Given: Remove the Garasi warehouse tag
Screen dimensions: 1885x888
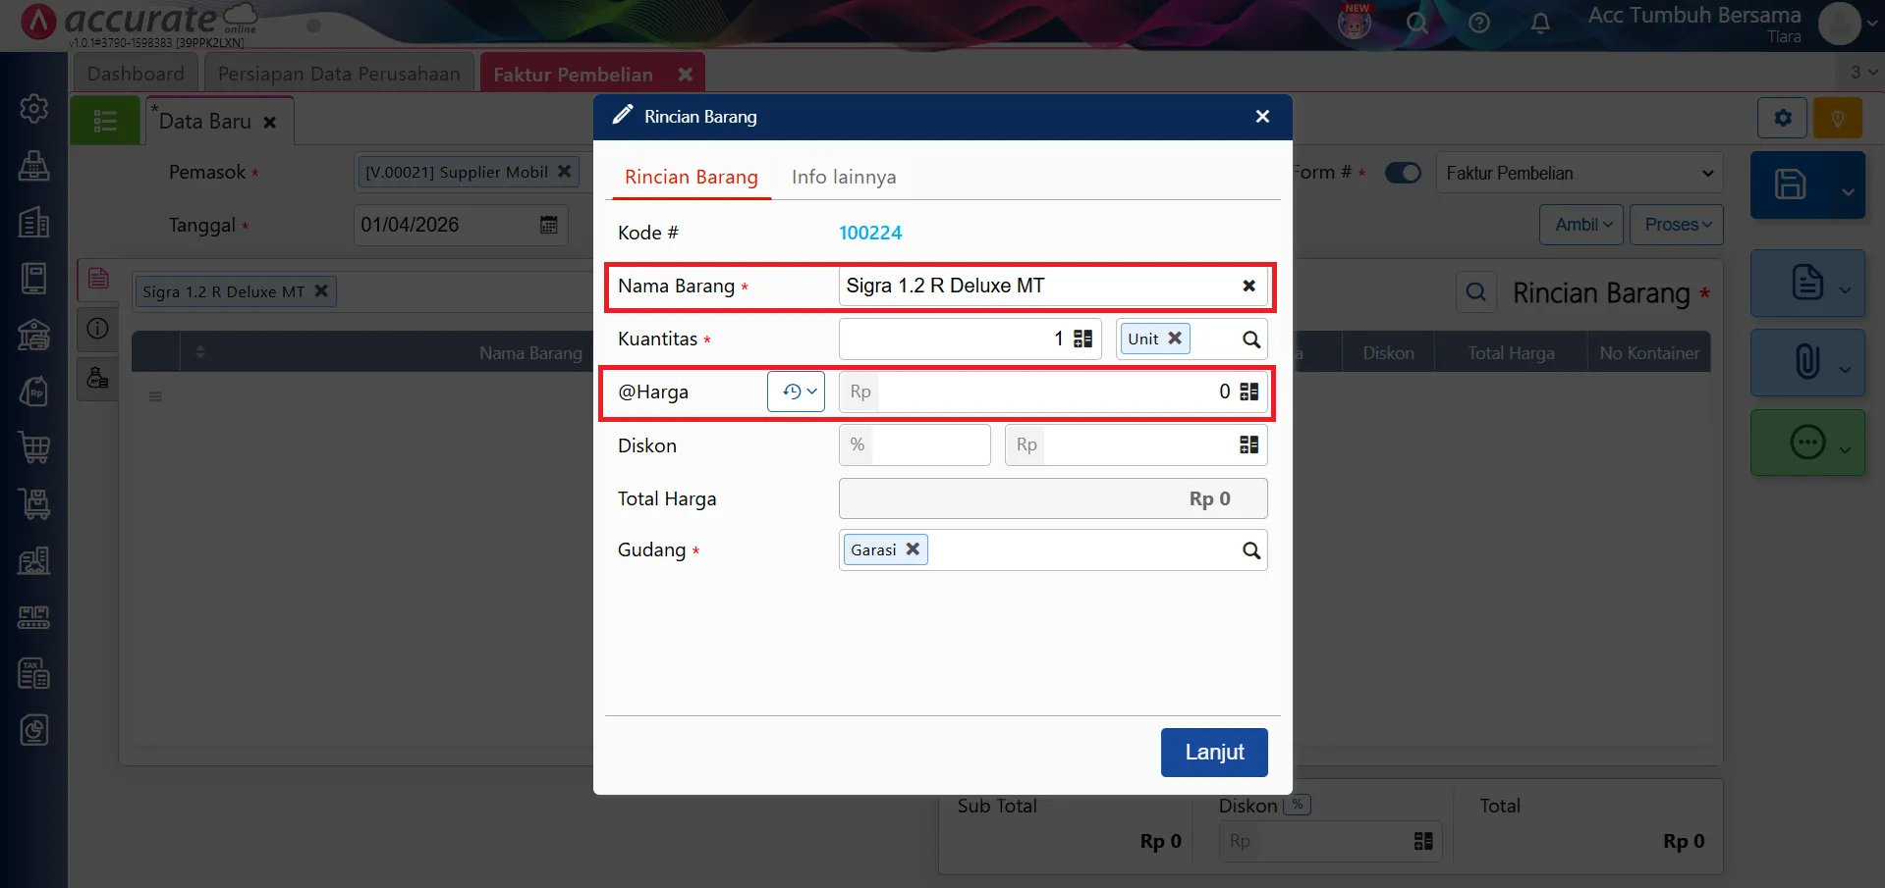Looking at the screenshot, I should tap(913, 549).
